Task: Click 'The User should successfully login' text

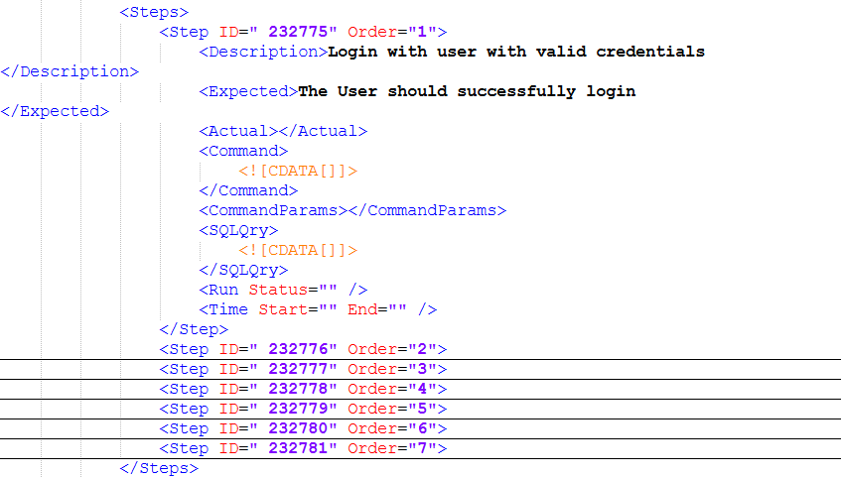Action: (x=467, y=91)
